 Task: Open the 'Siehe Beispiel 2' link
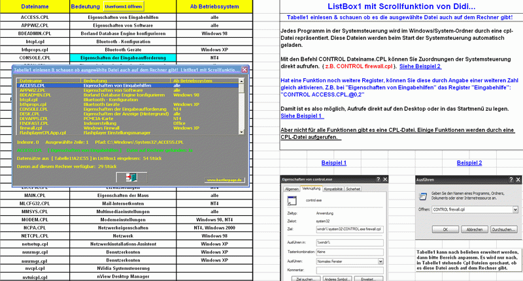tap(420, 67)
